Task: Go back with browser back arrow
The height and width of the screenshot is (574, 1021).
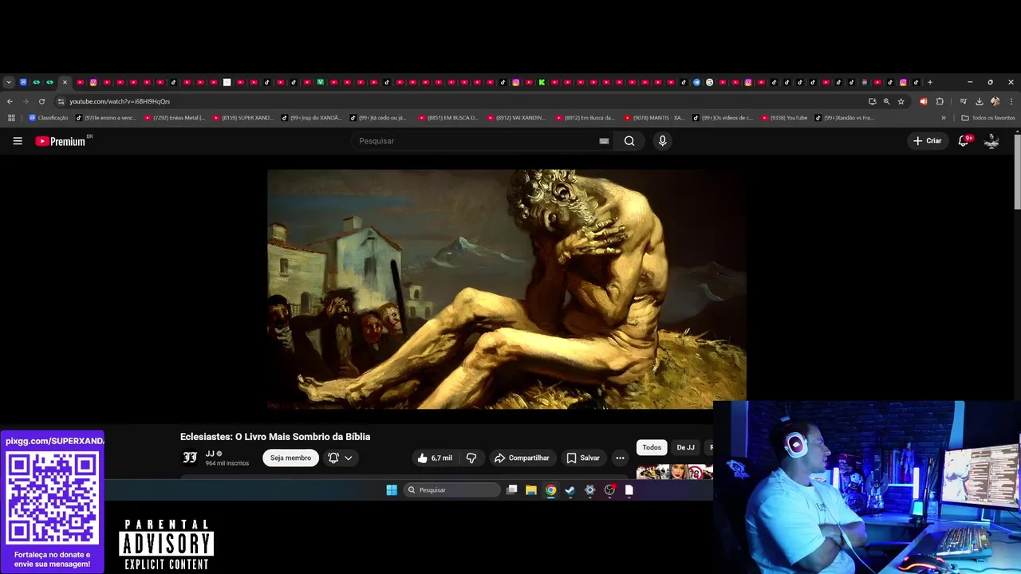Action: [x=10, y=101]
